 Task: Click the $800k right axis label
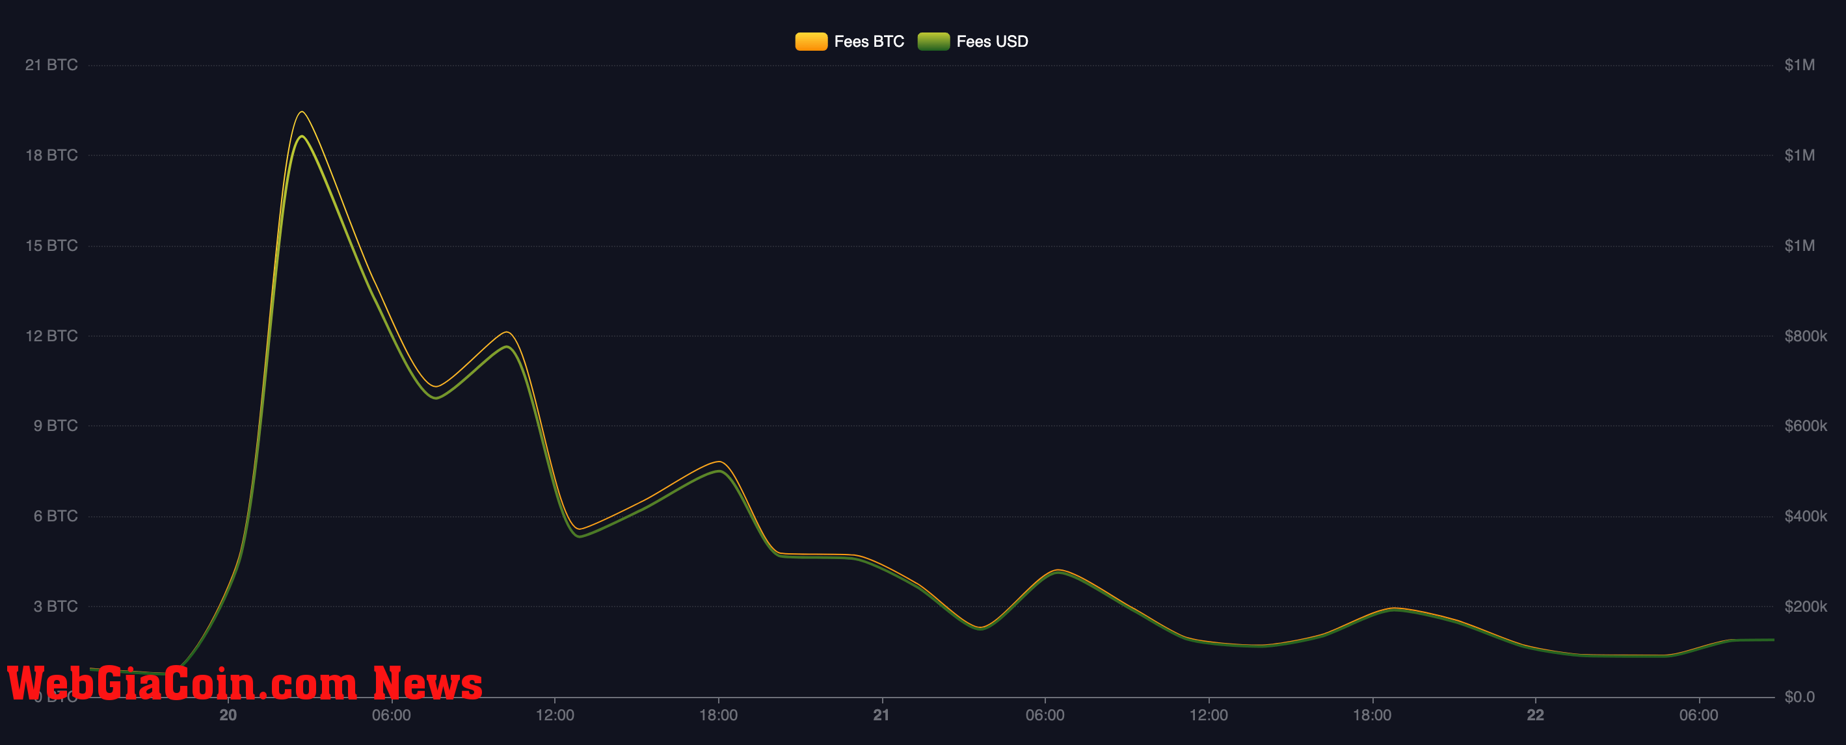click(x=1806, y=336)
